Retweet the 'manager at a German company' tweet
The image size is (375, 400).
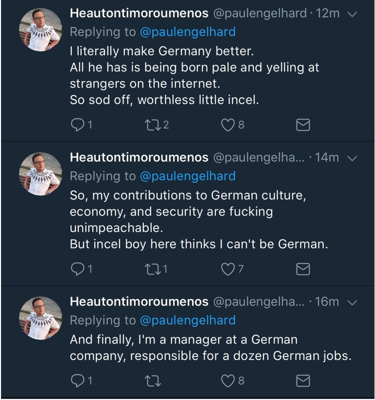pos(153,380)
